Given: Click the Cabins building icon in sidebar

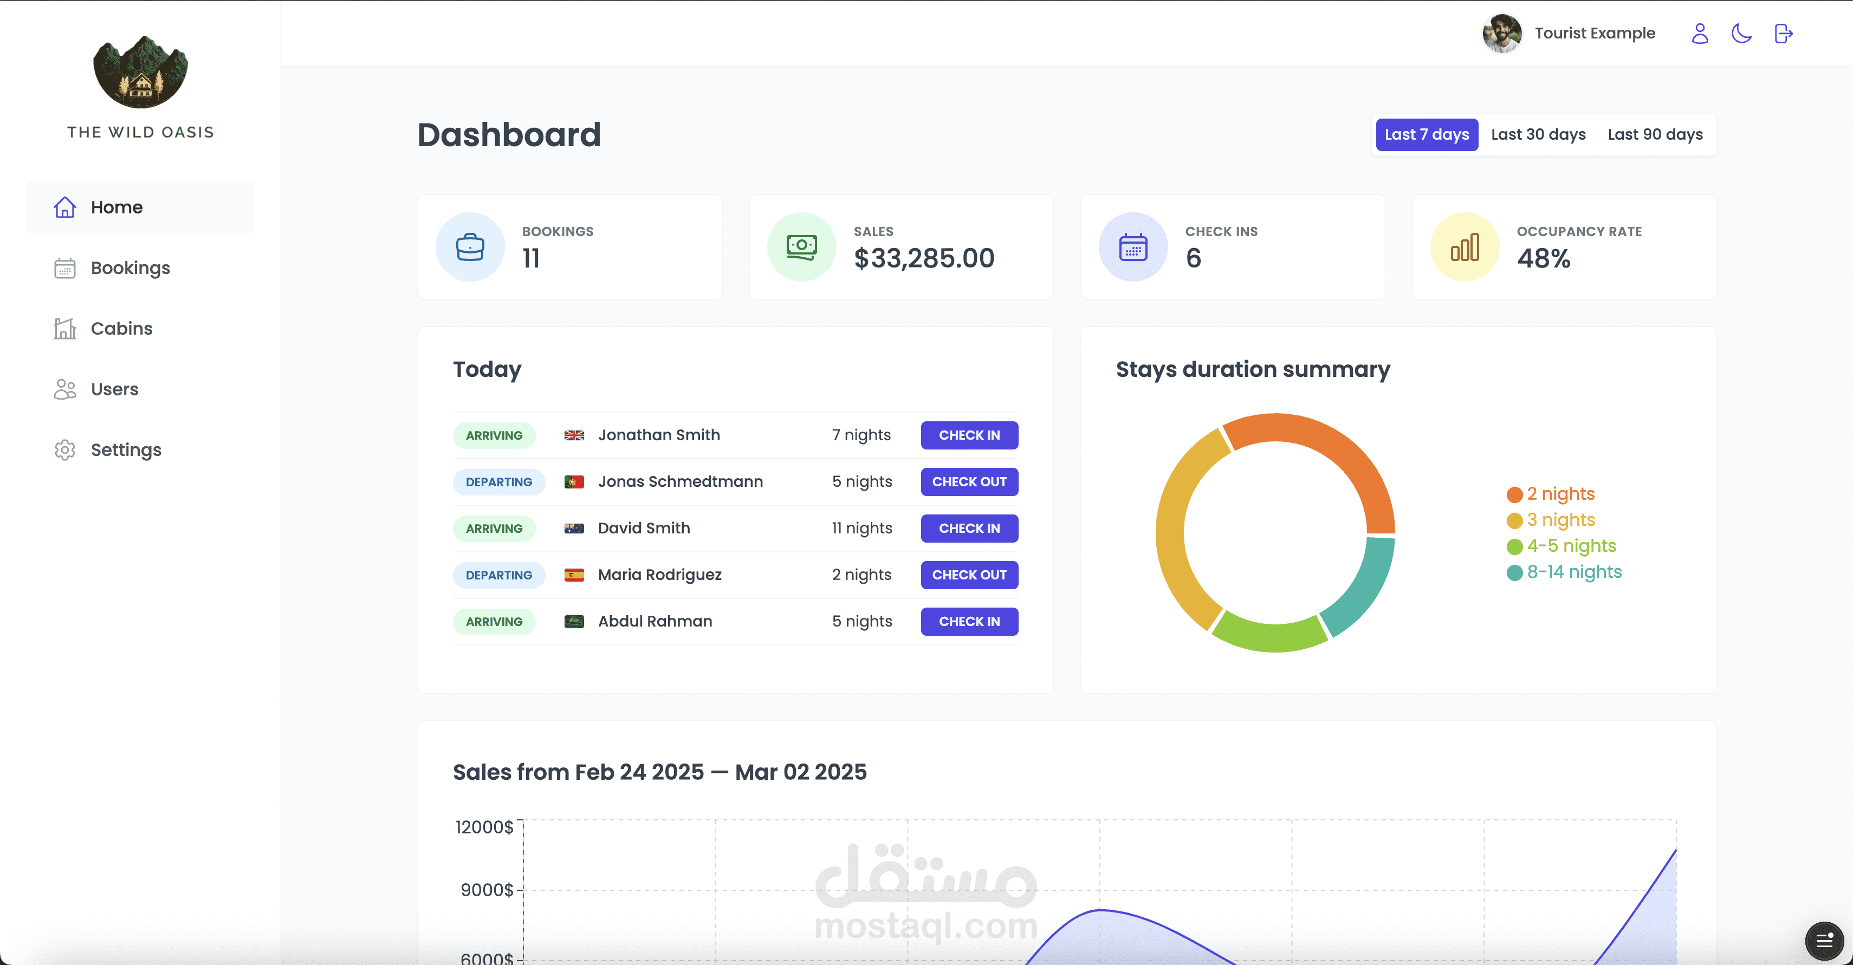Looking at the screenshot, I should point(64,329).
